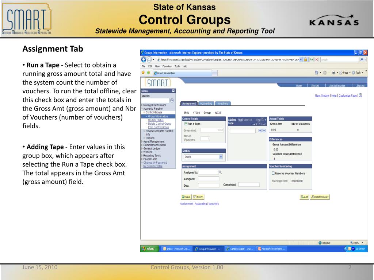Click the Add to Favorites star-plus icon
The height and width of the screenshot is (280, 374).
click(148, 73)
